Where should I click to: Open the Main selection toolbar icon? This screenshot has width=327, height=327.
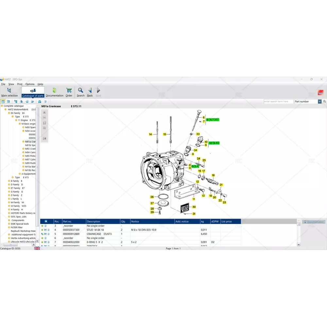tap(9, 91)
